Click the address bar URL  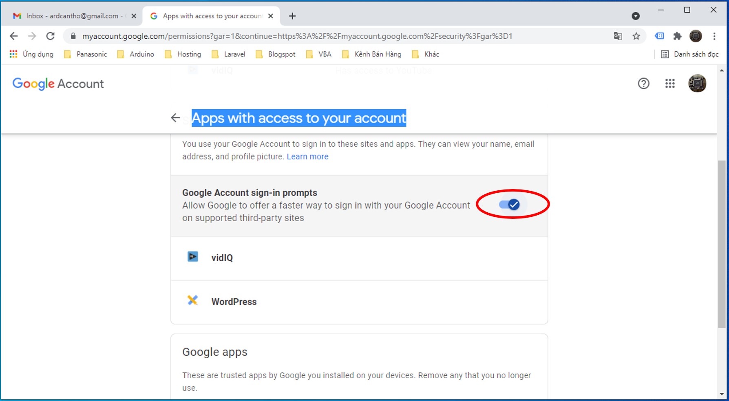[x=297, y=36]
